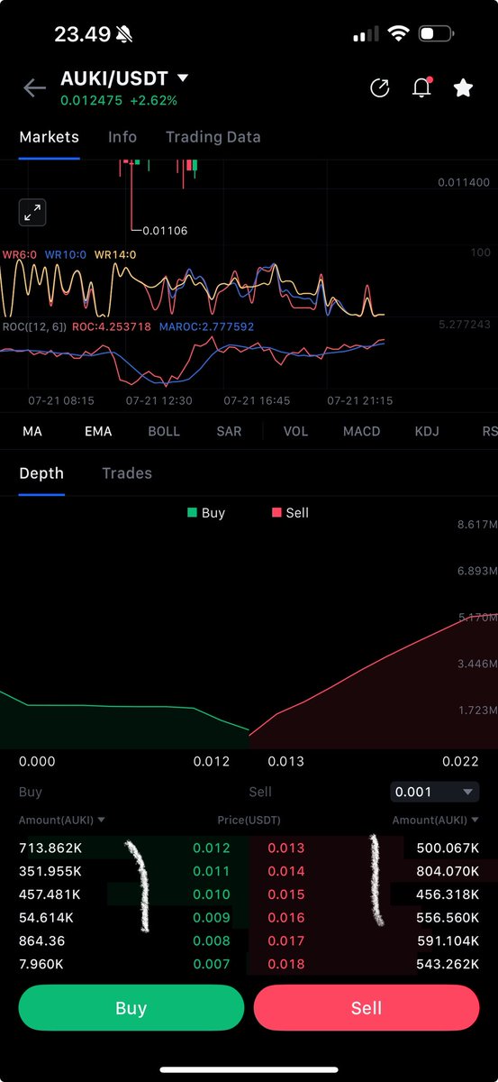
Task: Tap the cellular signal bars icon
Action: click(366, 34)
